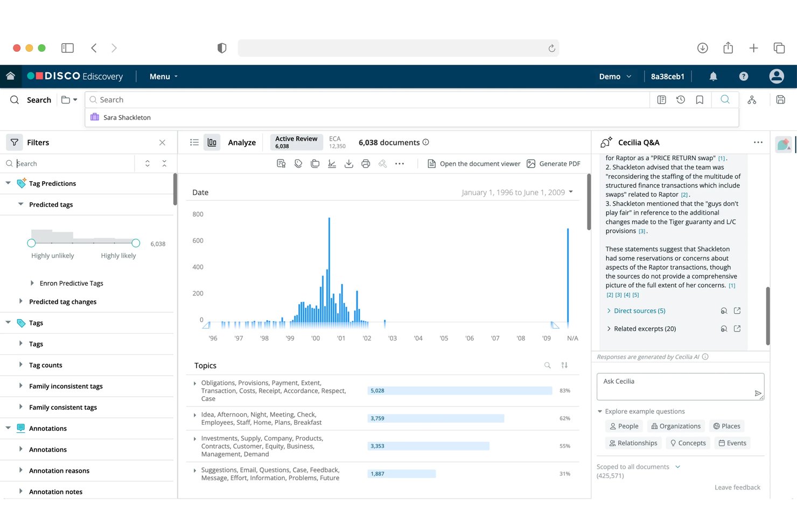
Task: Expand Enron Predictive Tags
Action: click(x=32, y=283)
